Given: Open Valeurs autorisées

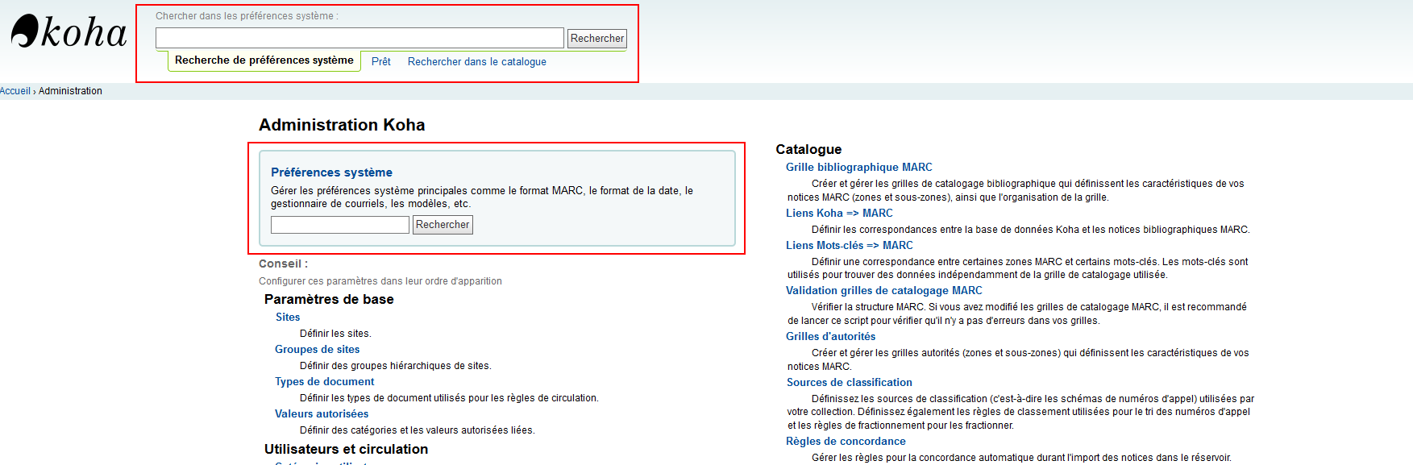Looking at the screenshot, I should [x=322, y=414].
